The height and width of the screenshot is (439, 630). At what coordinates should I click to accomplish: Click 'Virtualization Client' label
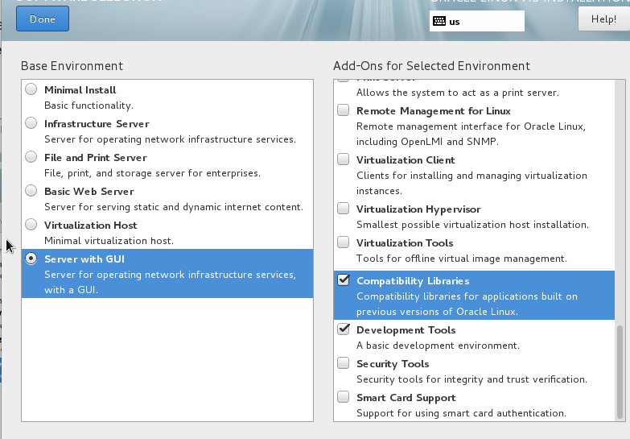click(406, 160)
